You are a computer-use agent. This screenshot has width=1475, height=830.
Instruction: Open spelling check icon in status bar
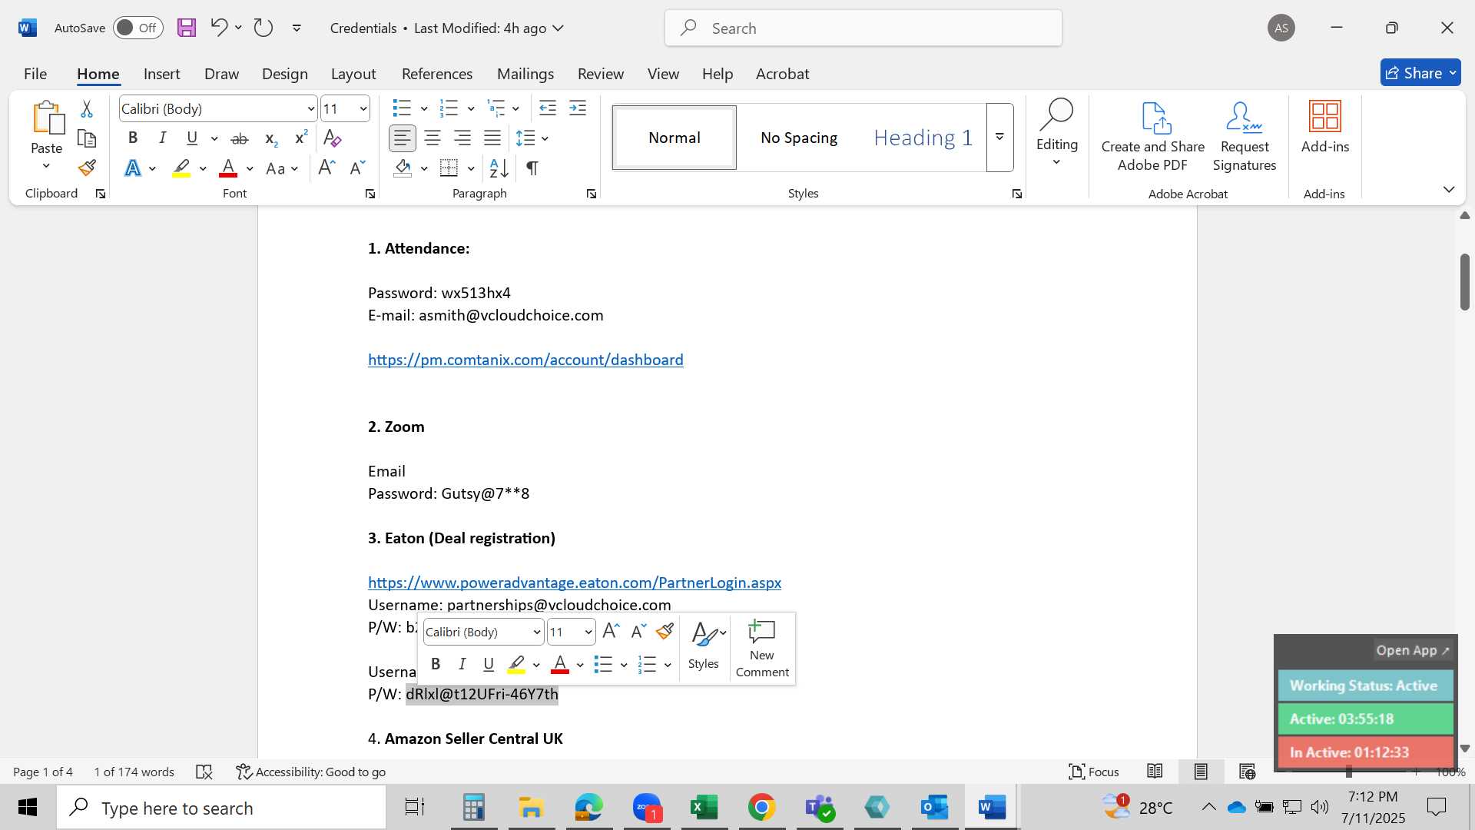tap(204, 772)
